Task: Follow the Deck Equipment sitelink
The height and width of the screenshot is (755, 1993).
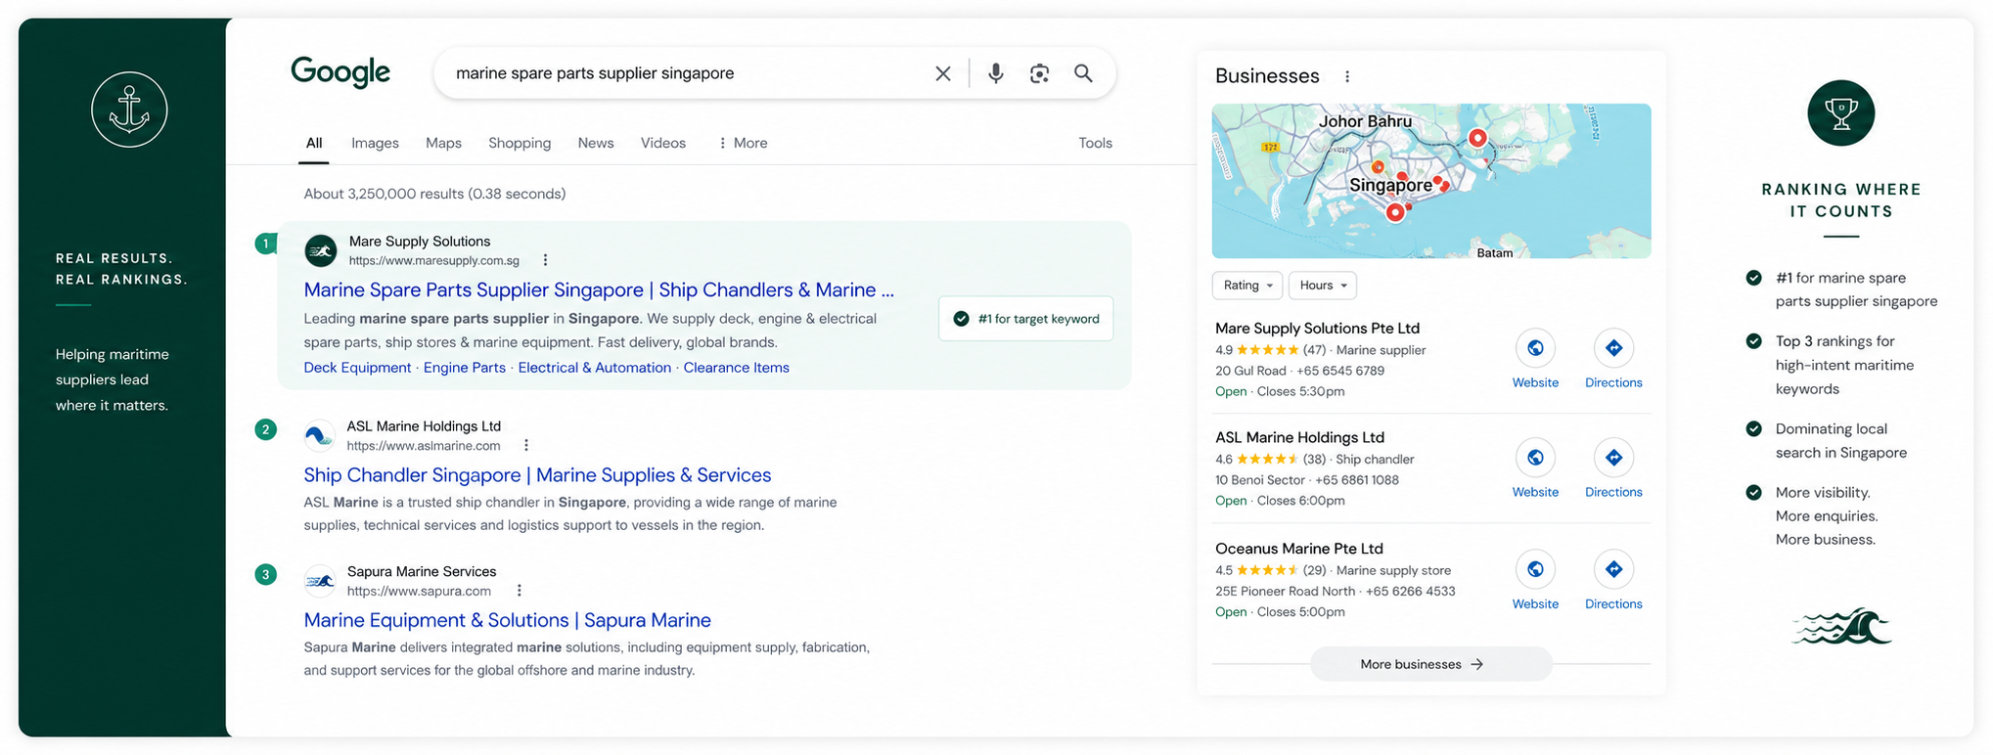Action: pyautogui.click(x=357, y=368)
